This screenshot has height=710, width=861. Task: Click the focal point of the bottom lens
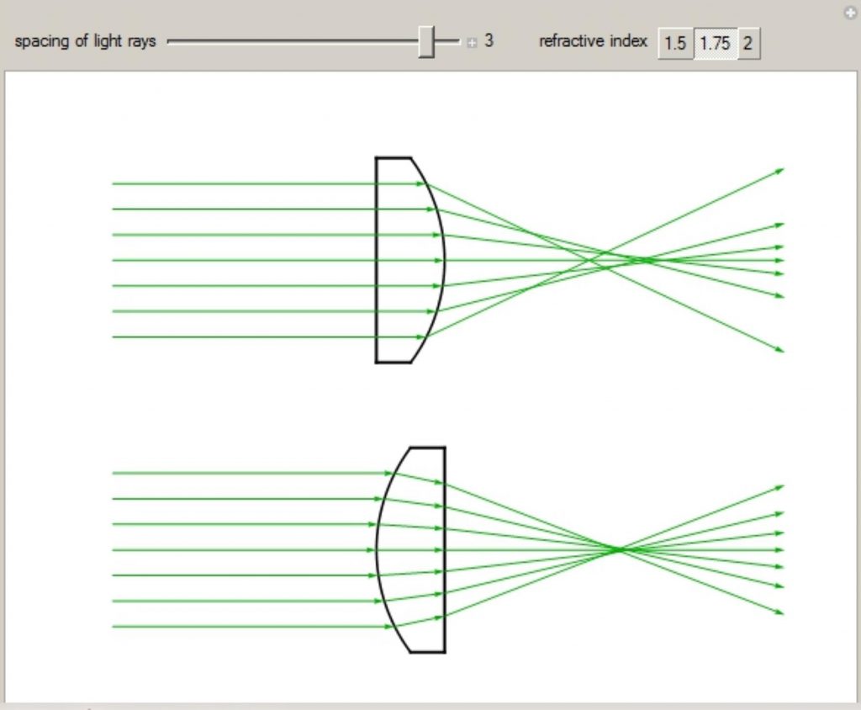coord(619,549)
